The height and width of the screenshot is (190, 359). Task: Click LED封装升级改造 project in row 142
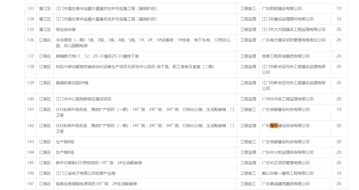coord(145,128)
